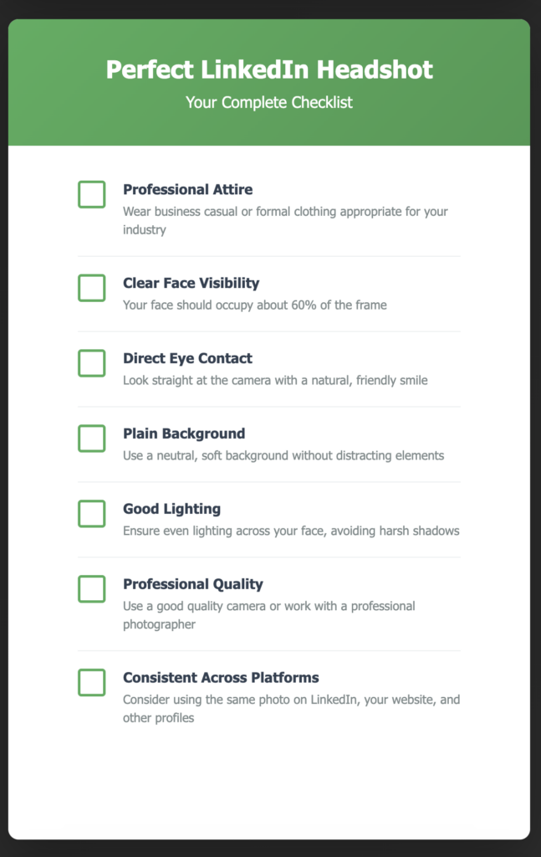Click the even lighting description text
The image size is (541, 857).
291,531
